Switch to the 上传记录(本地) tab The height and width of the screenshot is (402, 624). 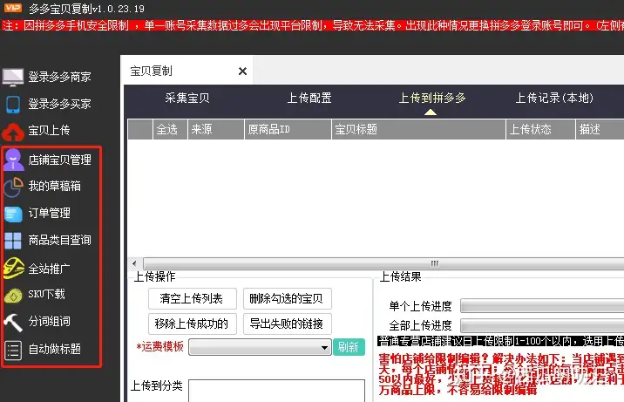click(x=554, y=98)
